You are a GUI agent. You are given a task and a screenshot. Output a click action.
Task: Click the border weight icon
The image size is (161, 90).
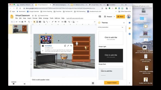click(x=56, y=22)
